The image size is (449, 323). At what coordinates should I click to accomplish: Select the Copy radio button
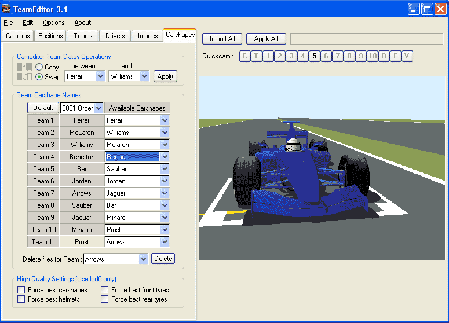tap(39, 67)
